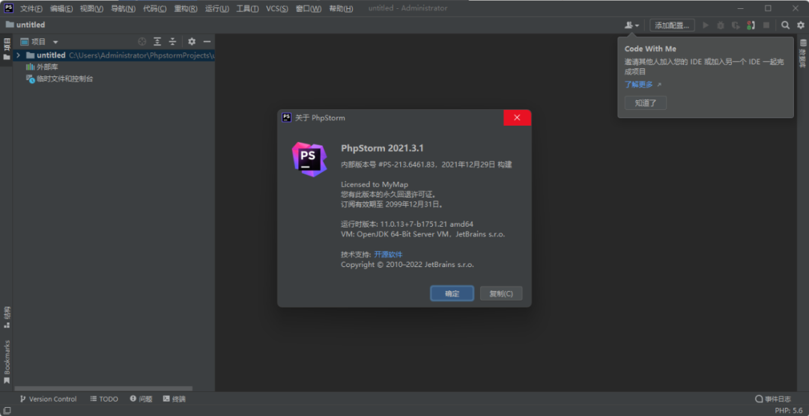Close the 关于 PhpStorm dialog
This screenshot has height=416, width=809.
point(517,117)
